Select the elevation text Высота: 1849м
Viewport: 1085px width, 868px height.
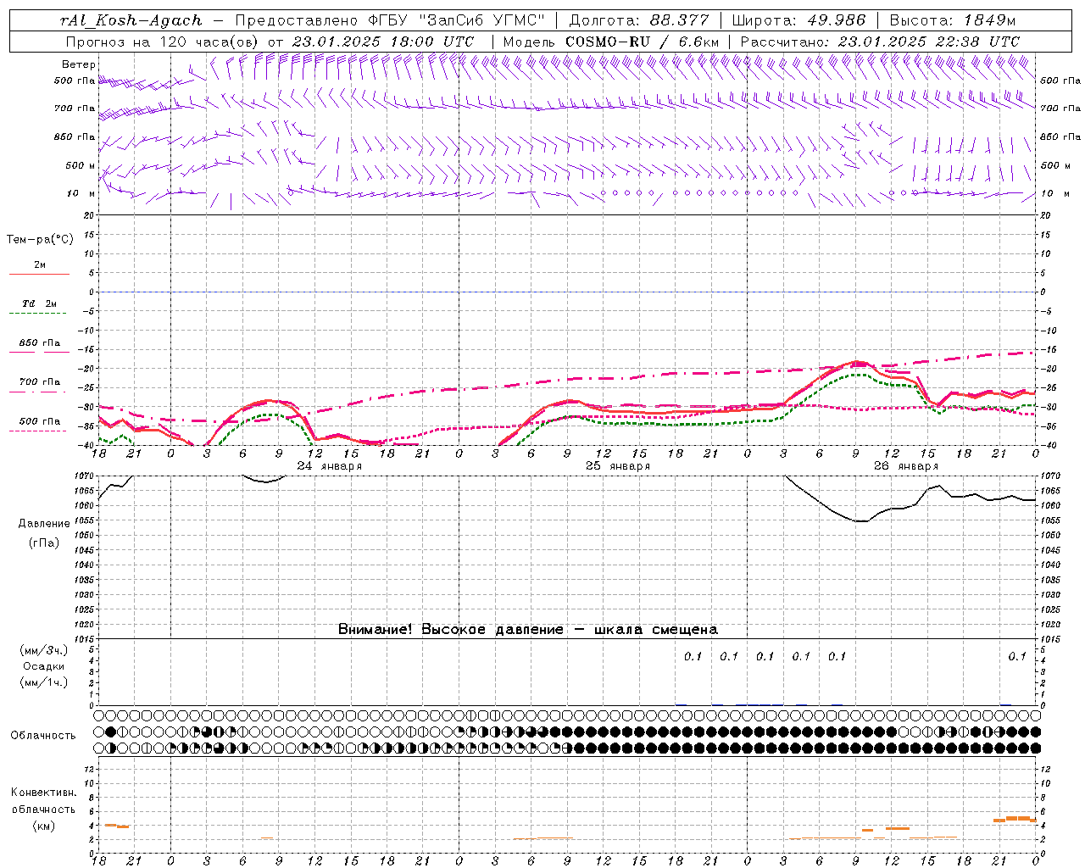(953, 20)
